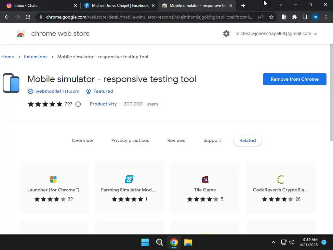The width and height of the screenshot is (333, 250).
Task: Open the Extensions puzzle menu
Action: 295,17
